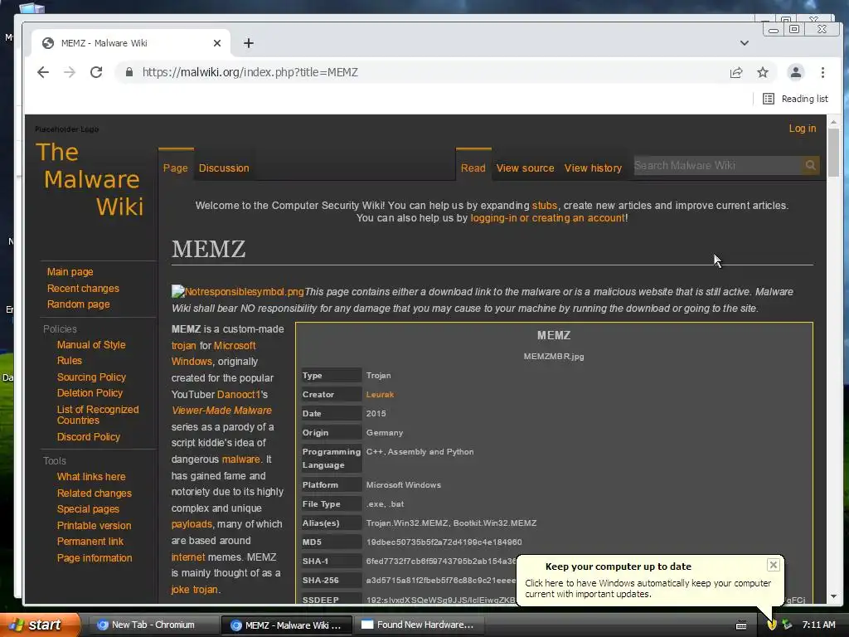Open the View history tab

[x=593, y=168]
